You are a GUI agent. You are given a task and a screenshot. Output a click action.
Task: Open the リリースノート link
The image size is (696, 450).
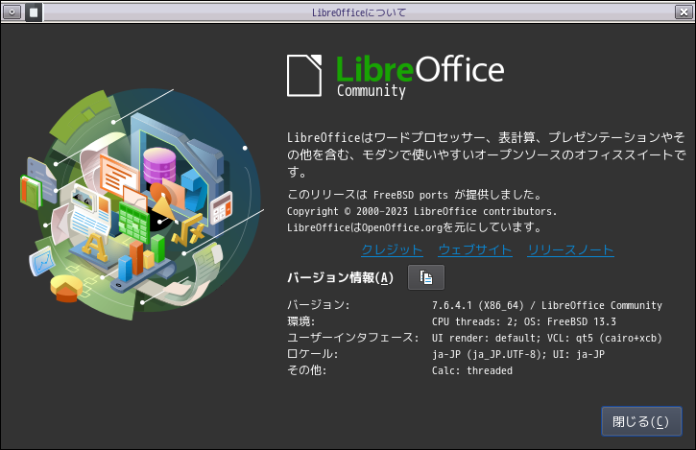[x=570, y=249]
